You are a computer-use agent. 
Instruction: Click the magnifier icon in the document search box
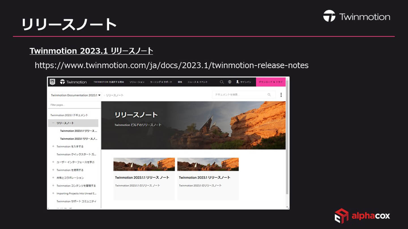click(269, 95)
